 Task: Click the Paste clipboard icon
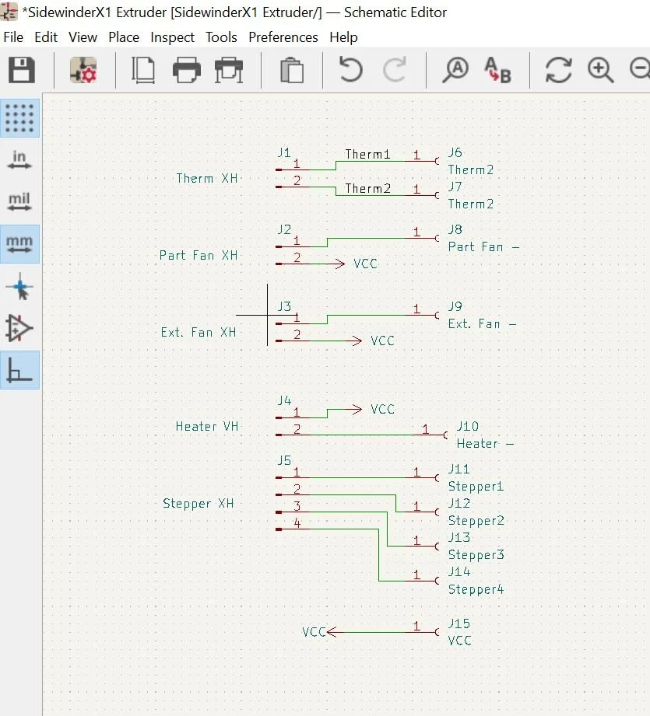[x=292, y=70]
